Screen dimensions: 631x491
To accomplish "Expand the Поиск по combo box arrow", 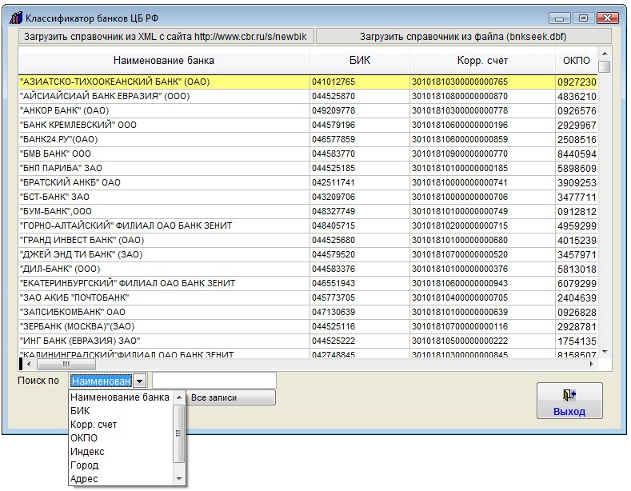I will click(139, 381).
